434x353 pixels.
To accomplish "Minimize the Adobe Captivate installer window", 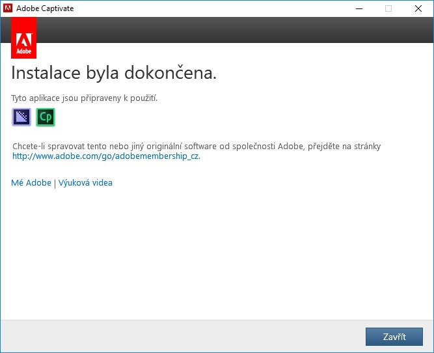I will click(359, 8).
